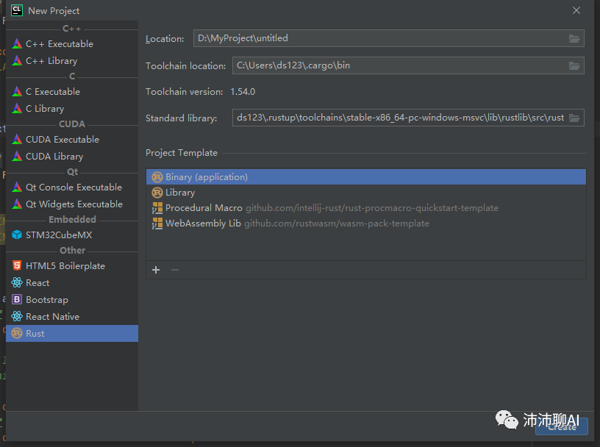600x447 pixels.
Task: Select C++ Executable project type
Action: click(72, 44)
